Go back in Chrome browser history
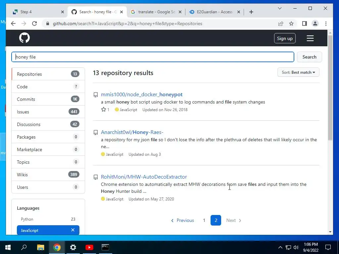The image size is (339, 254). (13, 23)
